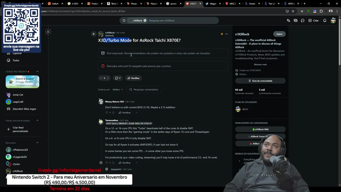
Task: Open Guia da comunidade
Action: (x=260, y=81)
